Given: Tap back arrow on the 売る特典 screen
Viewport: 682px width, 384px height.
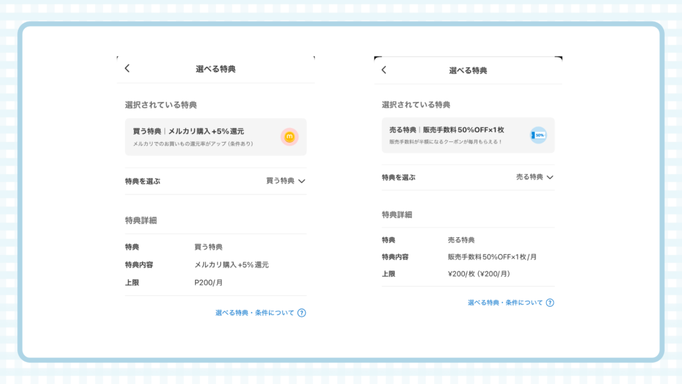Looking at the screenshot, I should (x=384, y=70).
